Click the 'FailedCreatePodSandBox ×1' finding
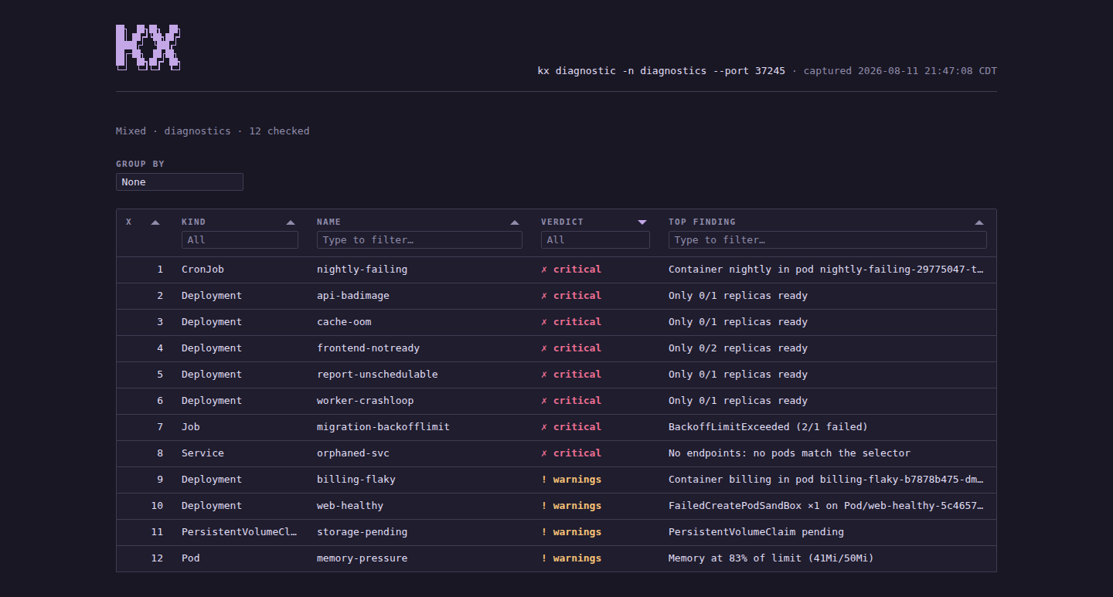The height and width of the screenshot is (597, 1113). pyautogui.click(x=826, y=506)
